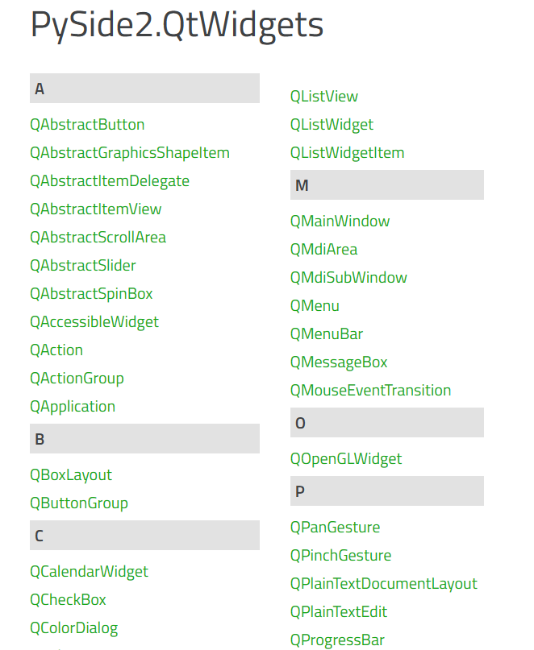Select the QAbstractSpinBox link

click(x=91, y=294)
